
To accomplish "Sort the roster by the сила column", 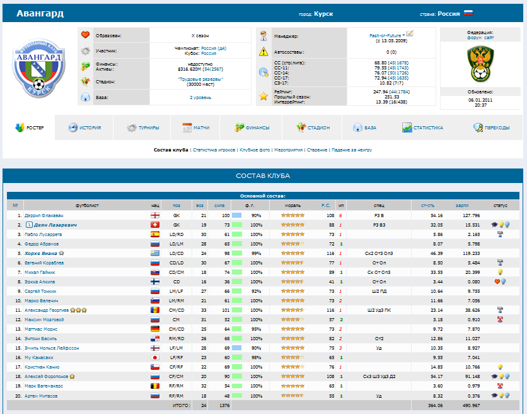I will pyautogui.click(x=219, y=205).
